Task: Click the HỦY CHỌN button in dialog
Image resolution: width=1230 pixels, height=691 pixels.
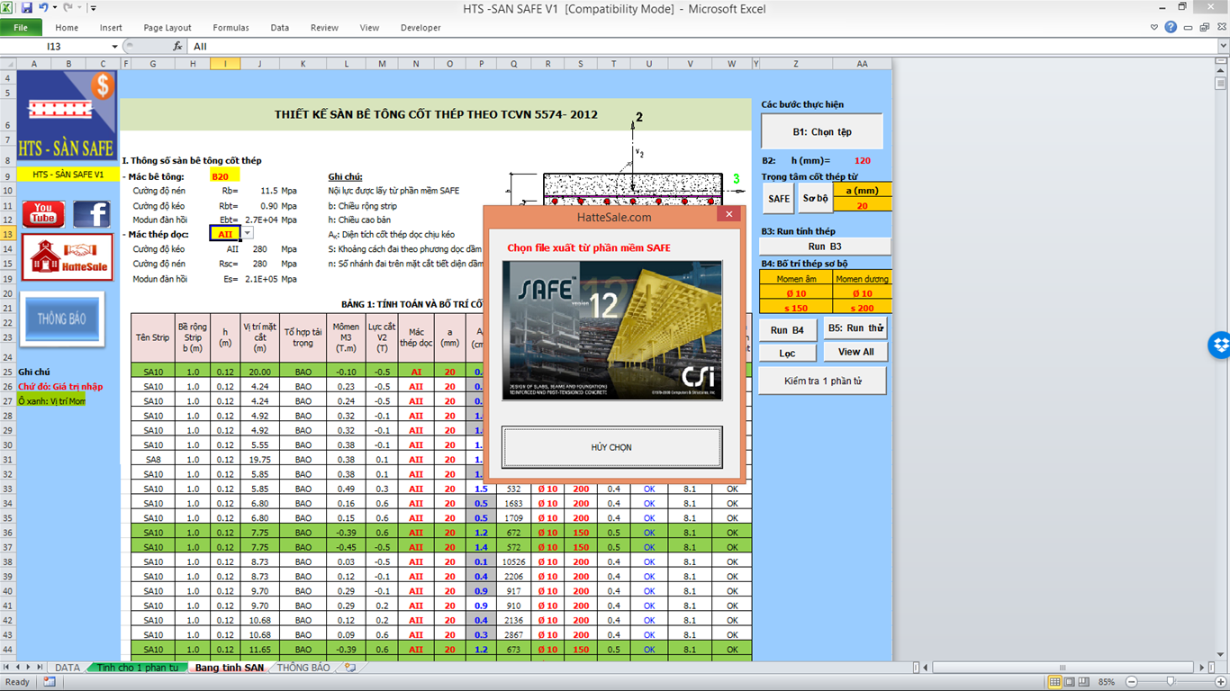Action: pos(612,447)
